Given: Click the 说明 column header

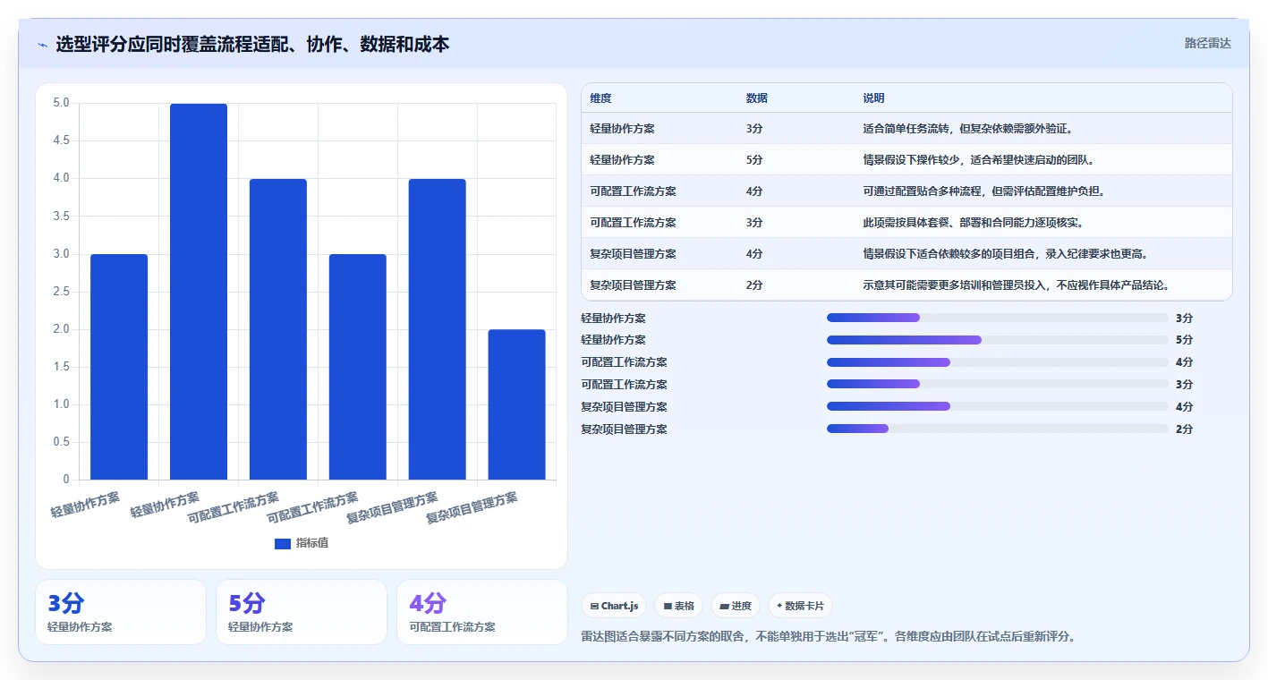Looking at the screenshot, I should click(873, 98).
